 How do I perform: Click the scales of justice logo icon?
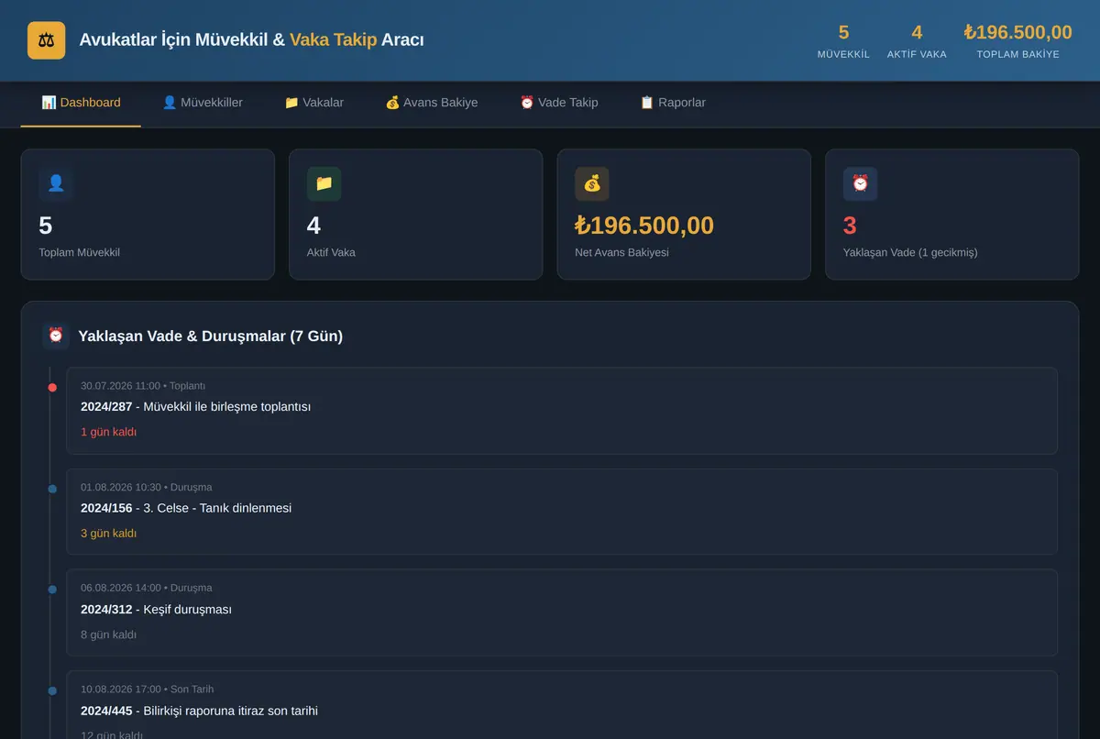click(46, 40)
